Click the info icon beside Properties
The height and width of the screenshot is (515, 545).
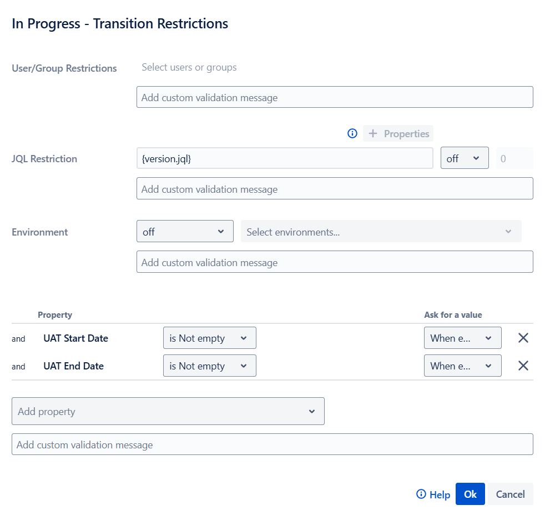tap(352, 133)
